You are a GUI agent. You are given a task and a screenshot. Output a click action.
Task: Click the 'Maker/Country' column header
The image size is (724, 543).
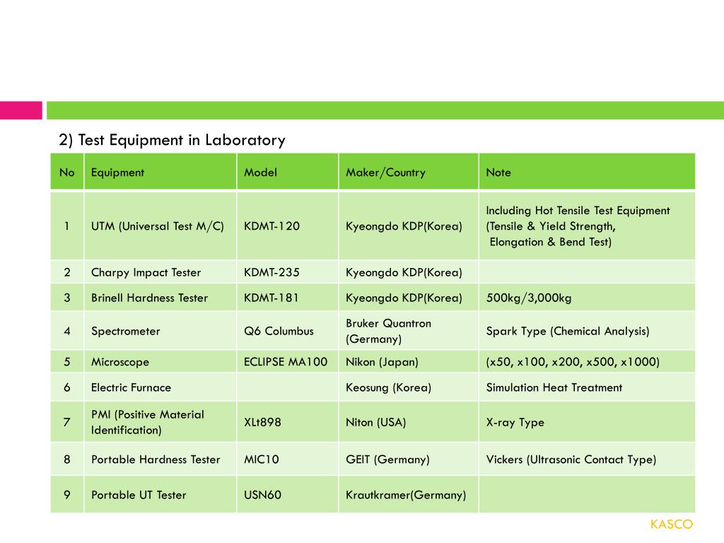[409, 173]
